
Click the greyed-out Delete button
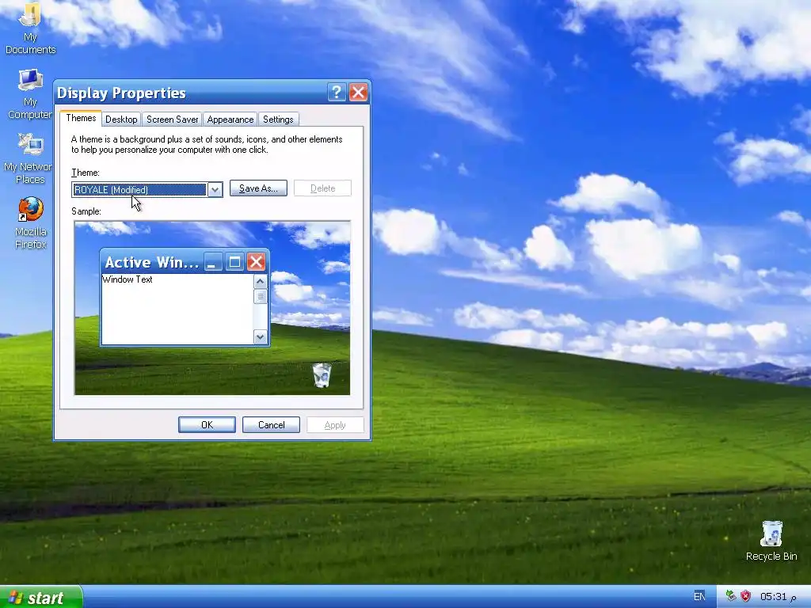click(x=323, y=188)
